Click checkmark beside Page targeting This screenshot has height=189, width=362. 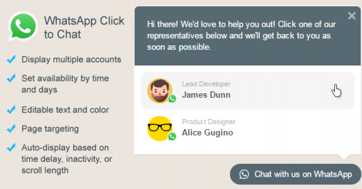(11, 129)
